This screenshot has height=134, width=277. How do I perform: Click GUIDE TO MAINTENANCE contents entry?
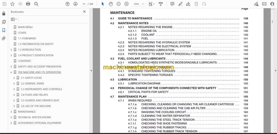(135, 18)
